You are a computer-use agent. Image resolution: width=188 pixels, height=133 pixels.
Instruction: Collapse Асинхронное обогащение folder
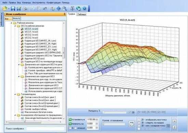pos(15,115)
